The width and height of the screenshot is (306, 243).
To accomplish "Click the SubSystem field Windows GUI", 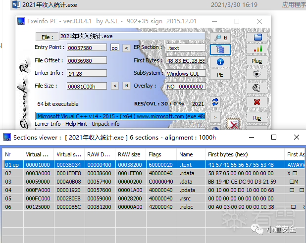I will click(186, 74).
